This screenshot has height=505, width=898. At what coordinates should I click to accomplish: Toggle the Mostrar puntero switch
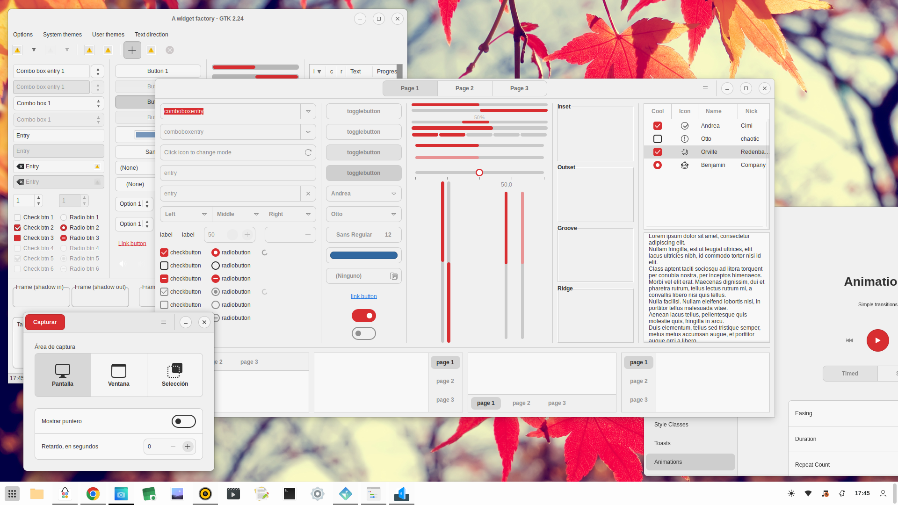(184, 421)
